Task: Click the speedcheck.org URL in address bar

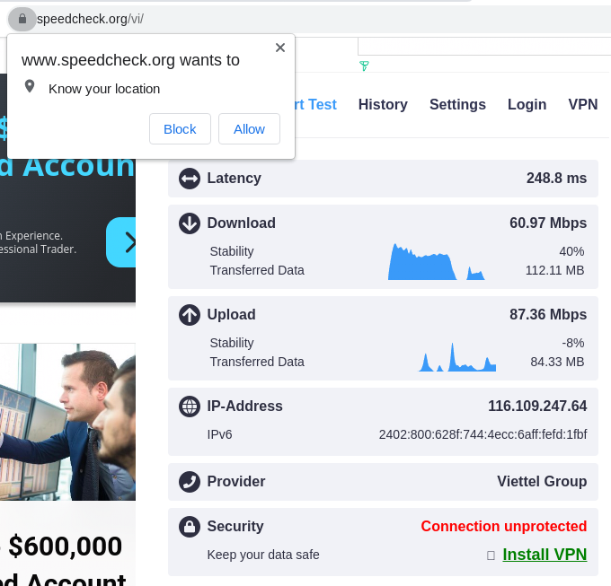Action: click(x=90, y=19)
